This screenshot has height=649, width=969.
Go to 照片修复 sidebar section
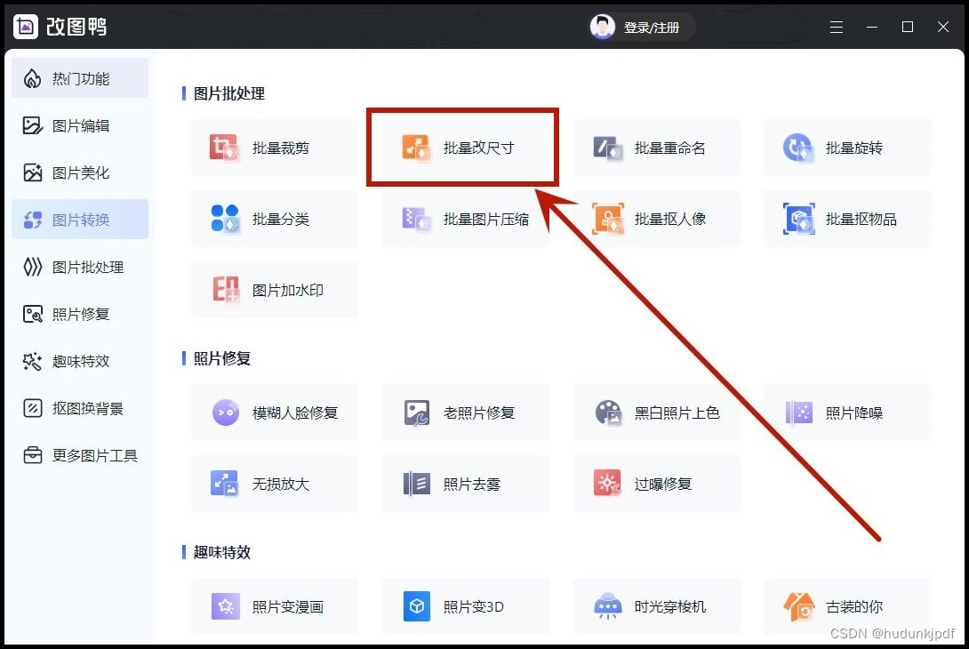pos(80,314)
